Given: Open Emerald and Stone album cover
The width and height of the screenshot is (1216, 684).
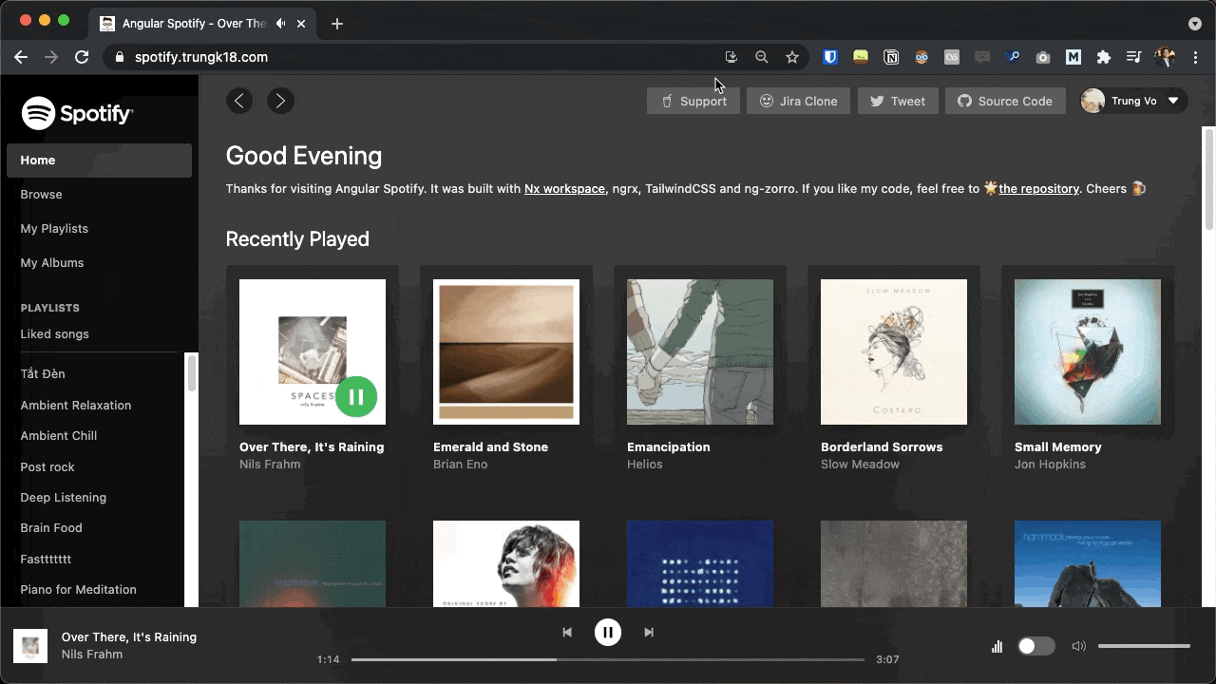Looking at the screenshot, I should (506, 351).
